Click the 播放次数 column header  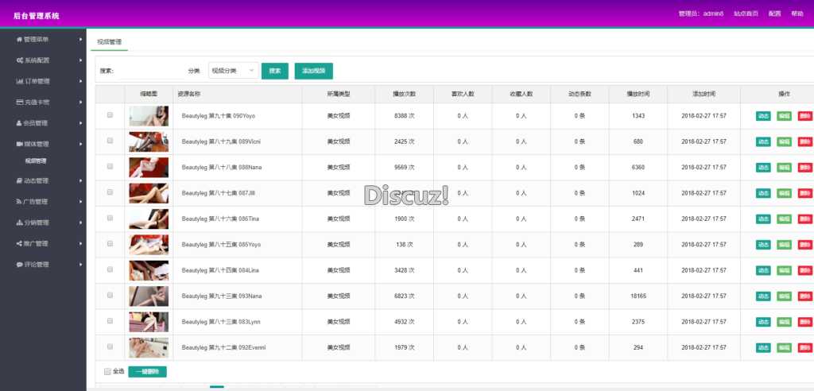(404, 94)
